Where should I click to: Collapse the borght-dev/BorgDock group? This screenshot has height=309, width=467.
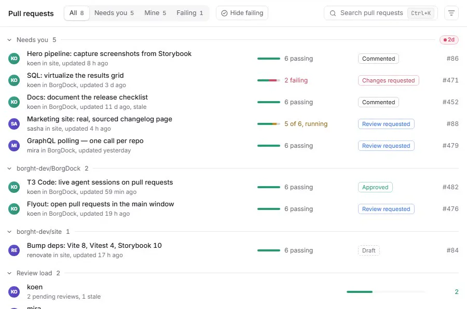[9, 168]
